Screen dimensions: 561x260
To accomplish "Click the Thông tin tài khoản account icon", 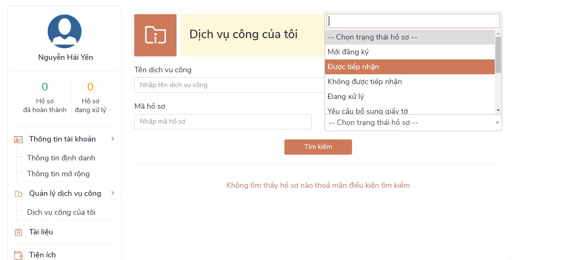I will pos(18,139).
